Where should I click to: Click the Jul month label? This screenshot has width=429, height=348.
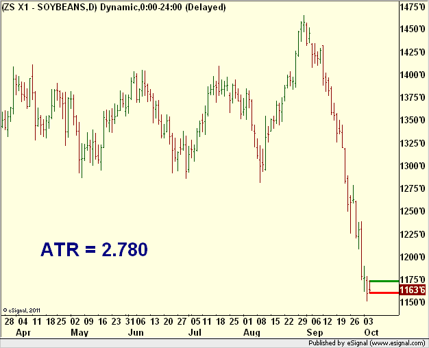pyautogui.click(x=195, y=333)
